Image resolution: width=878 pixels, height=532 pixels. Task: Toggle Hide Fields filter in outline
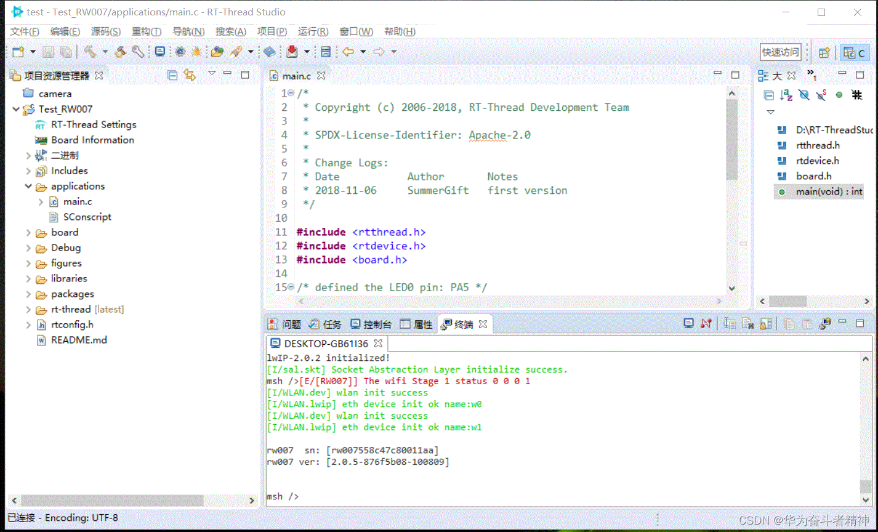coord(803,95)
